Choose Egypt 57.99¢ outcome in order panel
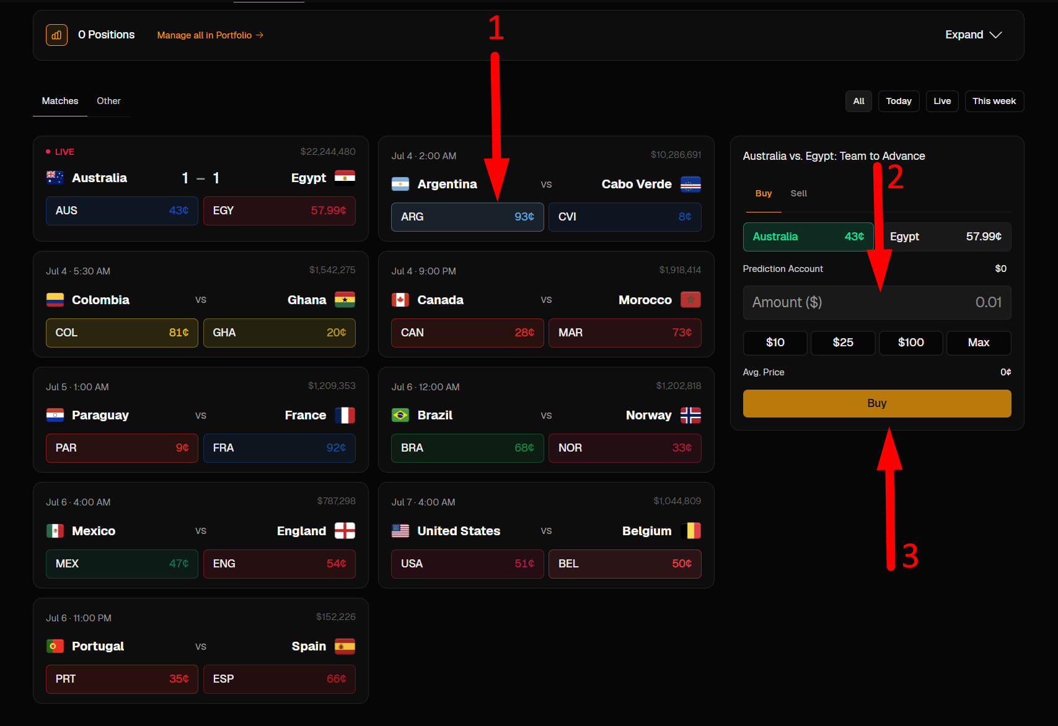1058x726 pixels. [946, 237]
